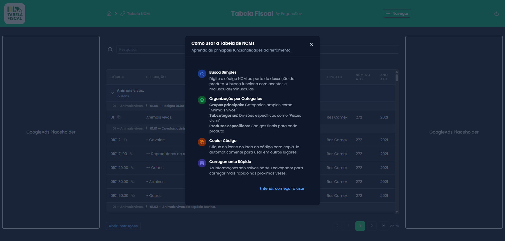Close the Como usar dialog
Screen dimensions: 505x241
click(311, 44)
